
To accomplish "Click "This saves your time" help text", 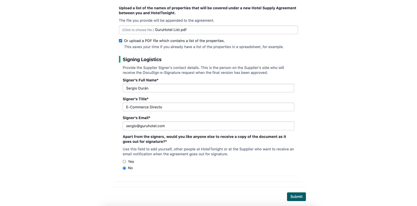I will (x=204, y=47).
